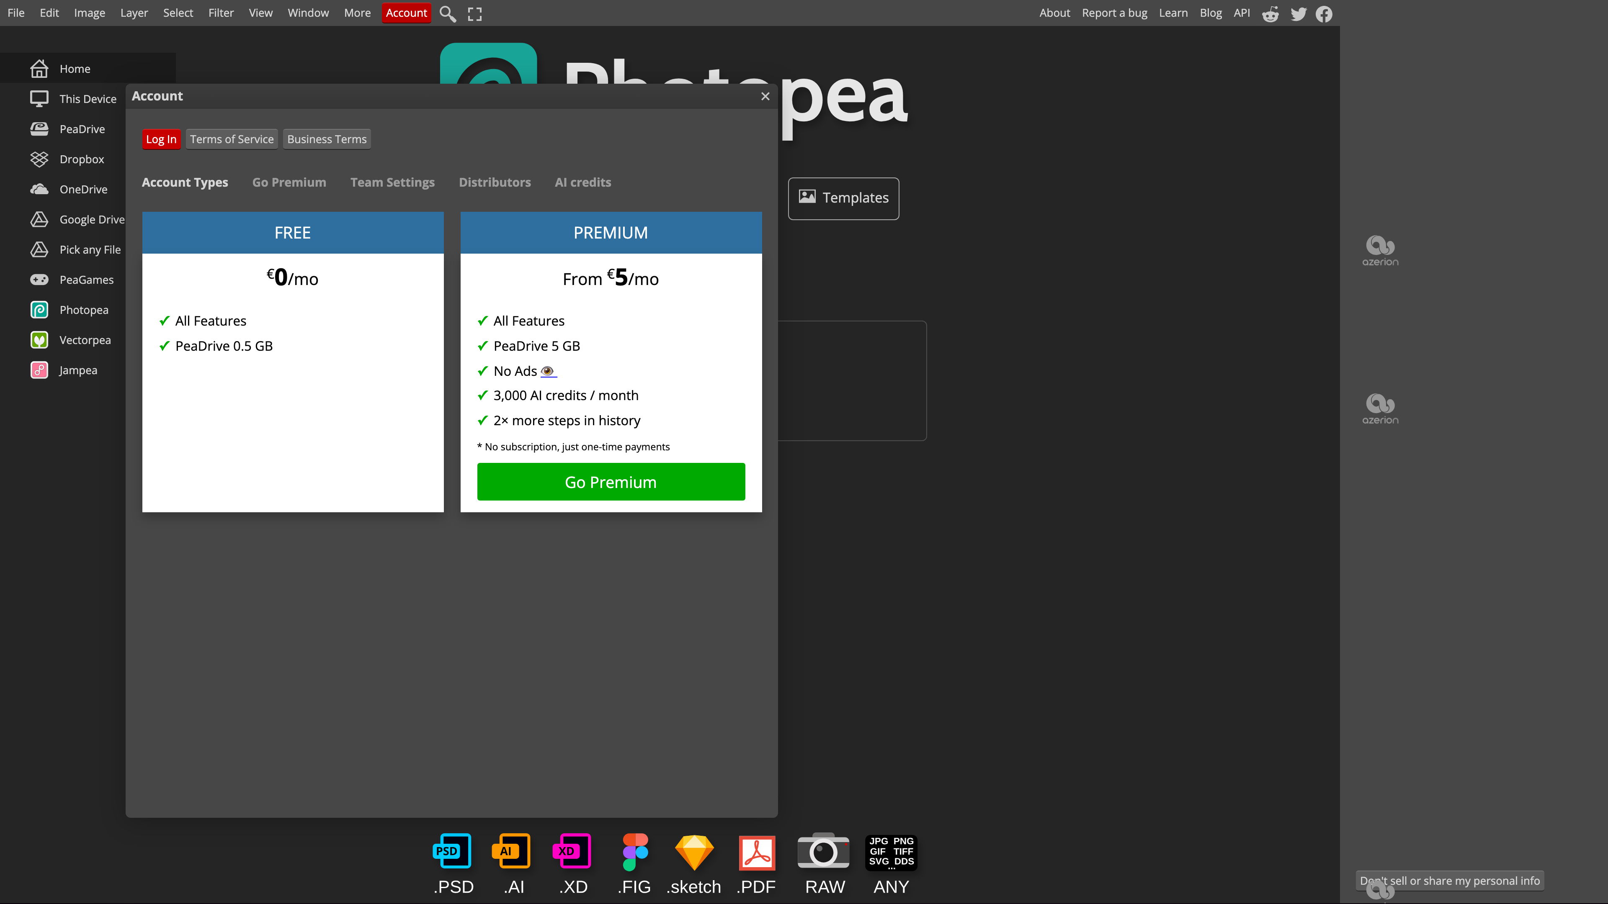This screenshot has width=1608, height=904.
Task: Open the Learn link
Action: pyautogui.click(x=1173, y=13)
